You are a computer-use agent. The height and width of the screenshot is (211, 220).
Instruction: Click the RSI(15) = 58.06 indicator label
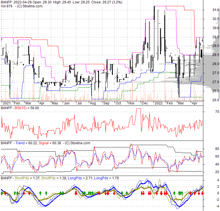27,108
